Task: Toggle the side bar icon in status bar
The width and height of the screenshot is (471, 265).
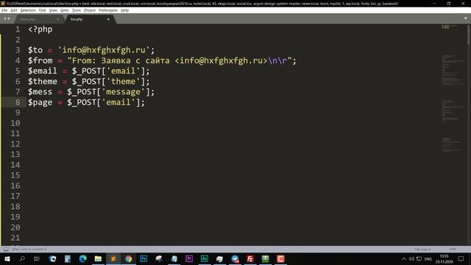Action: [x=6, y=249]
